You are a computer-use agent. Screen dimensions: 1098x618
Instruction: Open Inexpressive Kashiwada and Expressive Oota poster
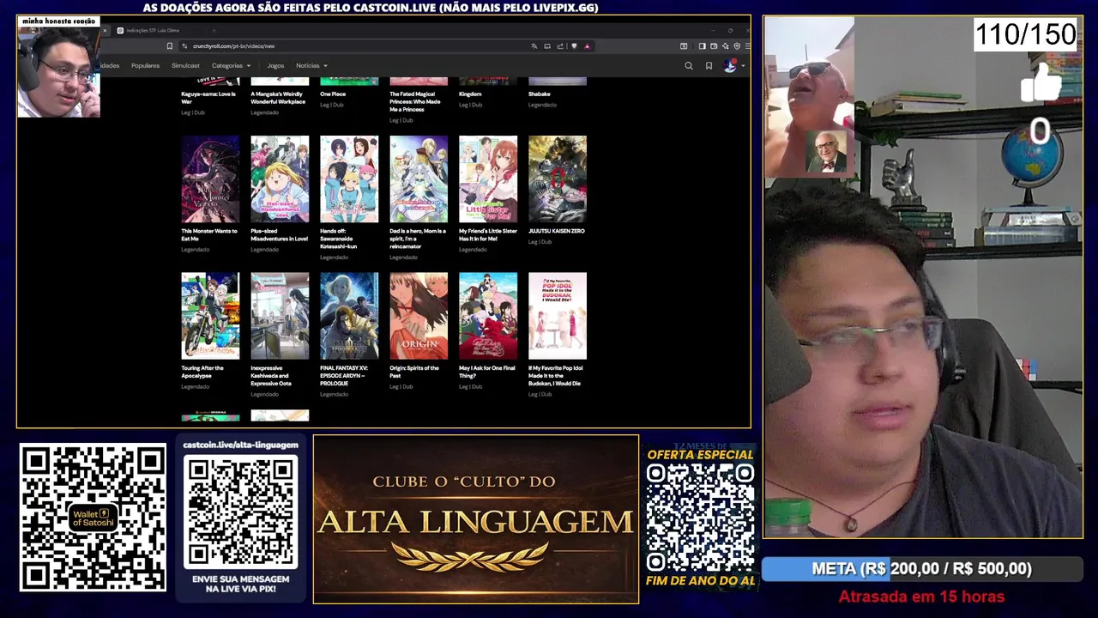tap(280, 316)
